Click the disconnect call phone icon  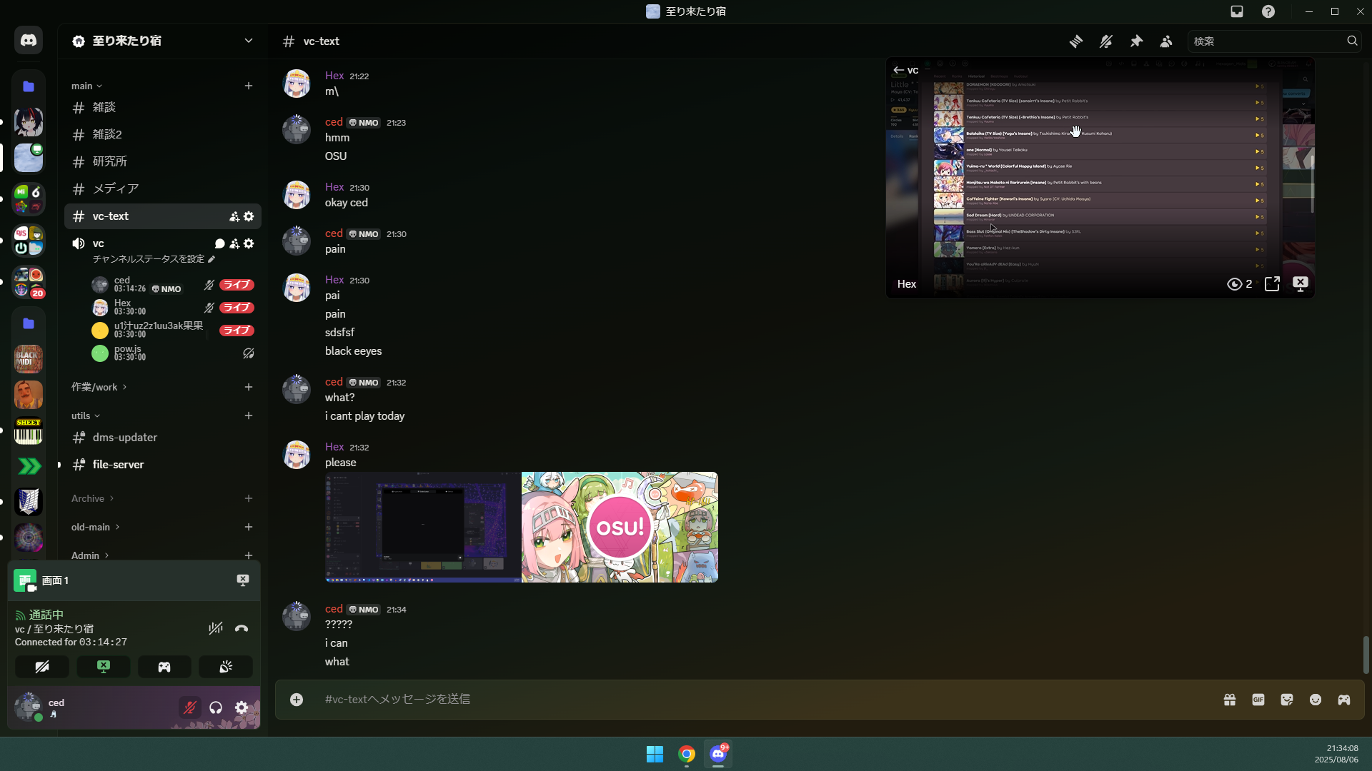click(x=242, y=628)
